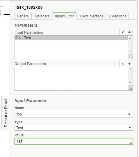Click the output parameters remove icon
139x157 pixels.
click(x=122, y=64)
